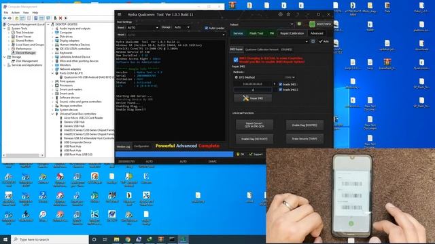Image resolution: width=435 pixels, height=244 pixels.
Task: Click the Enable Diag [ROOTED] button
Action: (304, 125)
